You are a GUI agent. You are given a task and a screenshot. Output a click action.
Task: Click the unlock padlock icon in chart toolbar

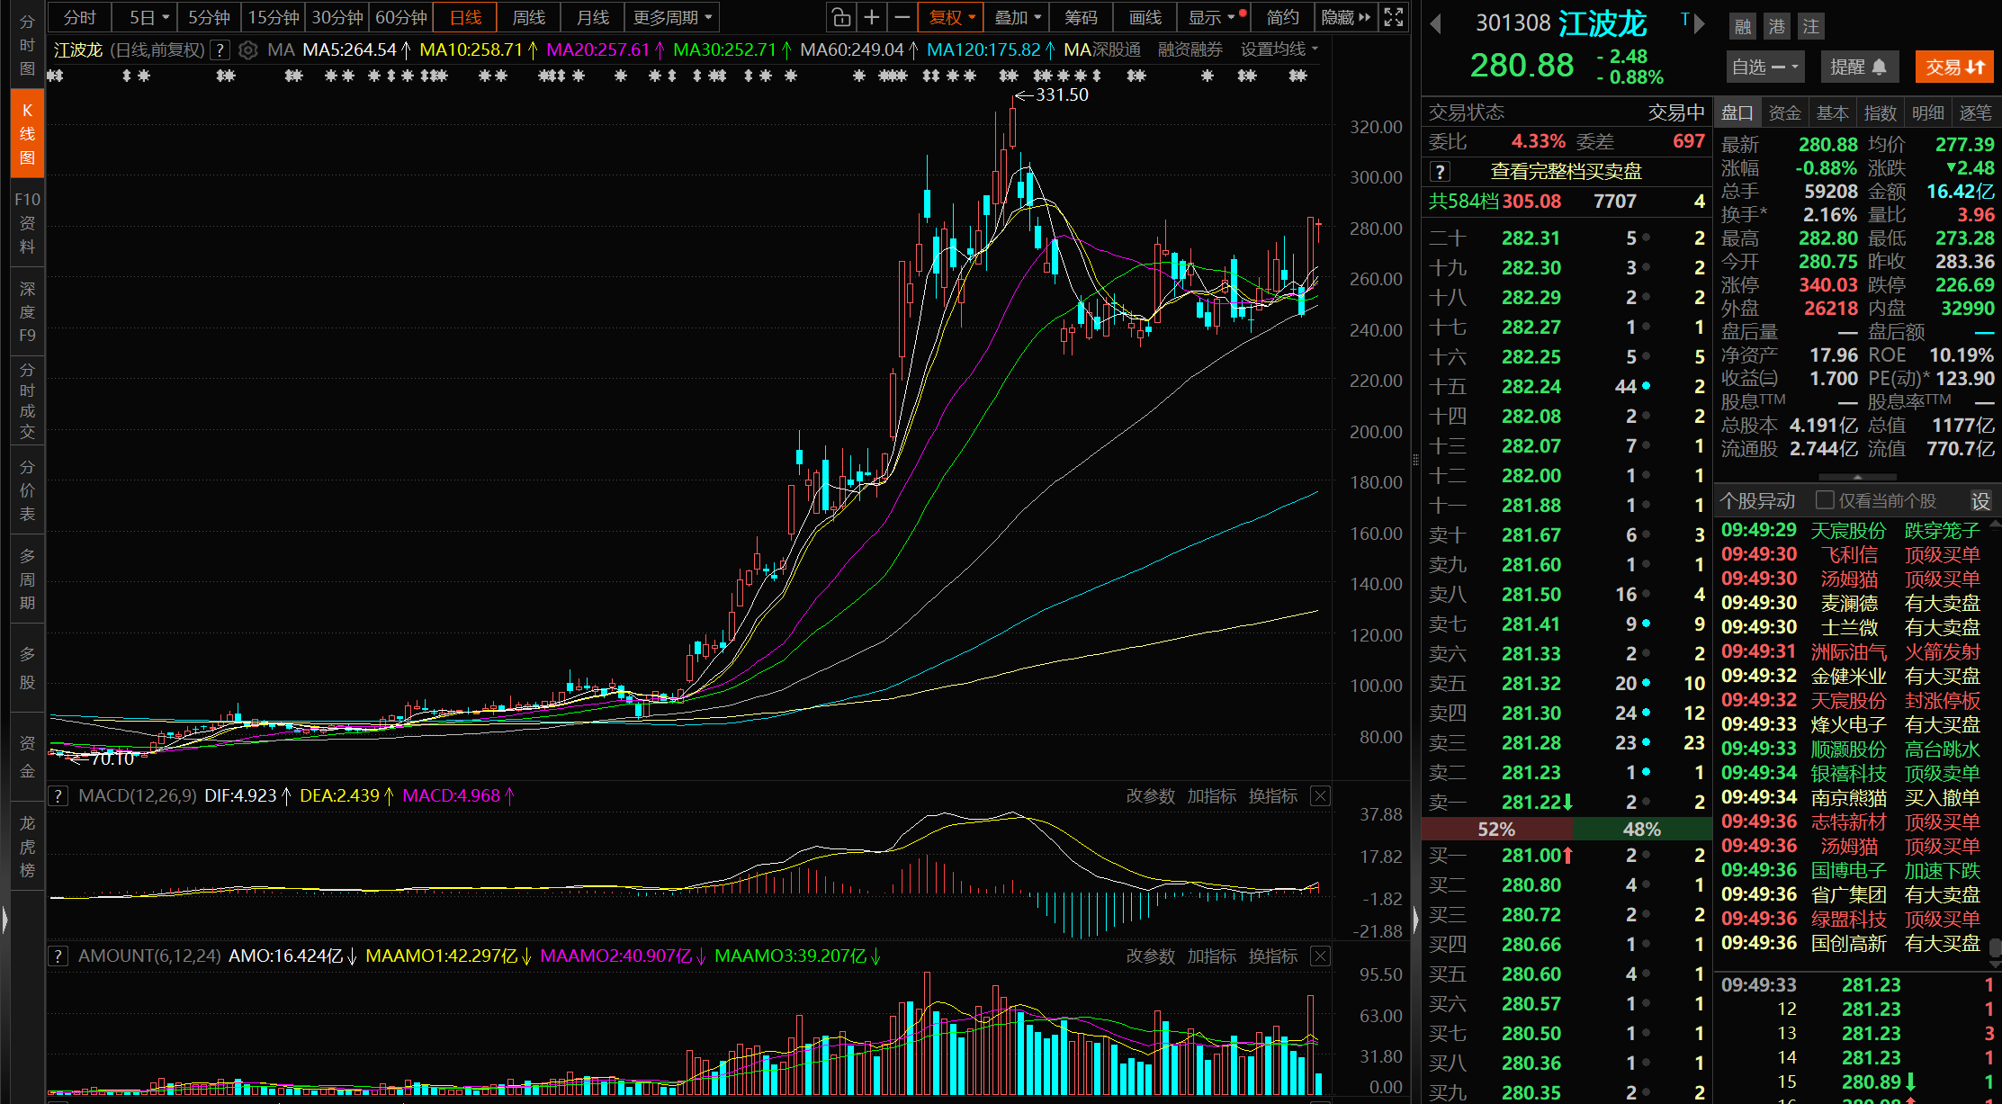(x=840, y=17)
